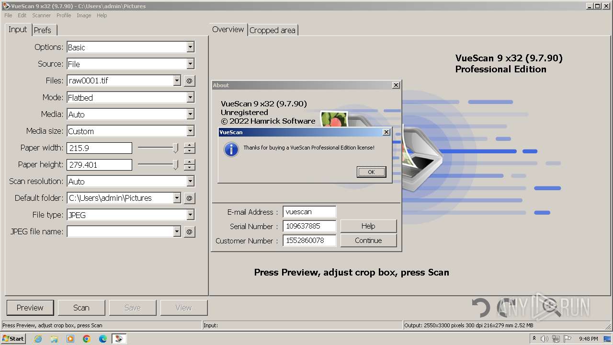The image size is (613, 345).
Task: Select the Overview tab
Action: (228, 29)
